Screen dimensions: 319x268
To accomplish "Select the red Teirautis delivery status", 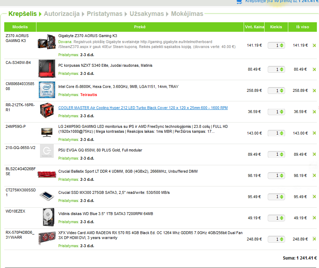I will pos(89,95).
